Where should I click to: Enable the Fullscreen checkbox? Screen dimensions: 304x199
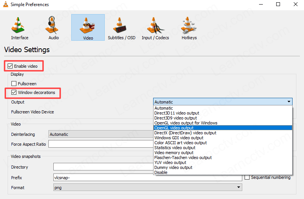[x=14, y=83]
